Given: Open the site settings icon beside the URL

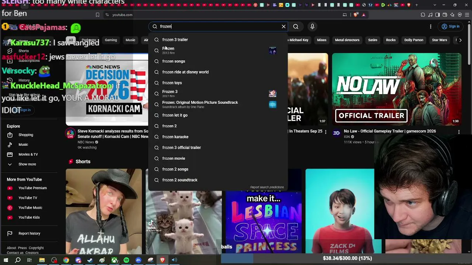Looking at the screenshot, I should [x=107, y=15].
